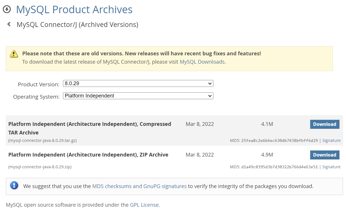The image size is (346, 211).
Task: Click the Mar 8, 2022 date of ZIP Archive
Action: tap(200, 155)
